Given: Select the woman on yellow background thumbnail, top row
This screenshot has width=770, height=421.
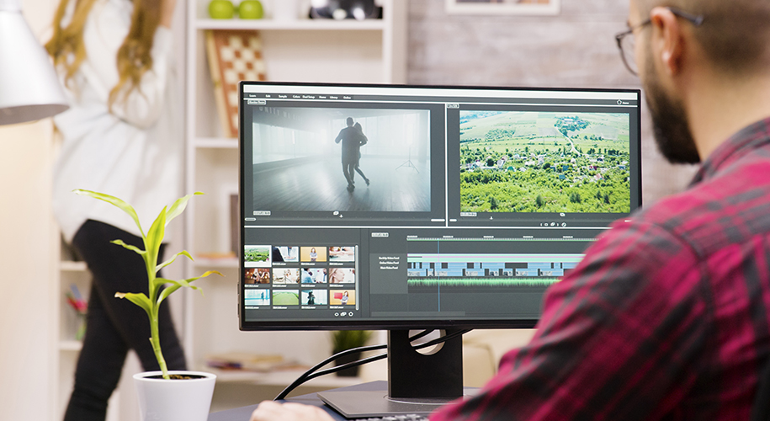Looking at the screenshot, I should coord(313,254).
